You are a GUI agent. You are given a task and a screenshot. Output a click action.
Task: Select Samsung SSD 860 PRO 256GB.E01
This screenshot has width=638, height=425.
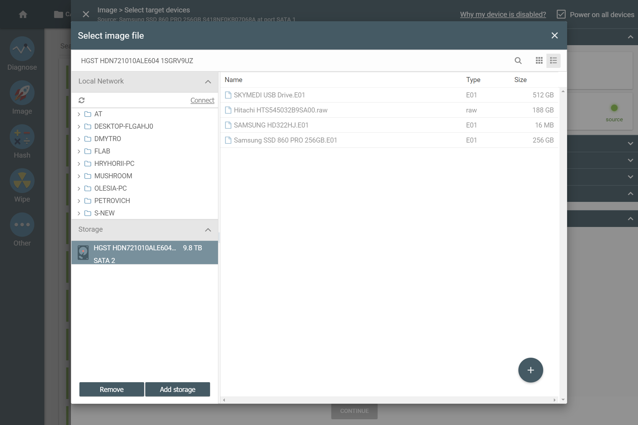tap(285, 140)
